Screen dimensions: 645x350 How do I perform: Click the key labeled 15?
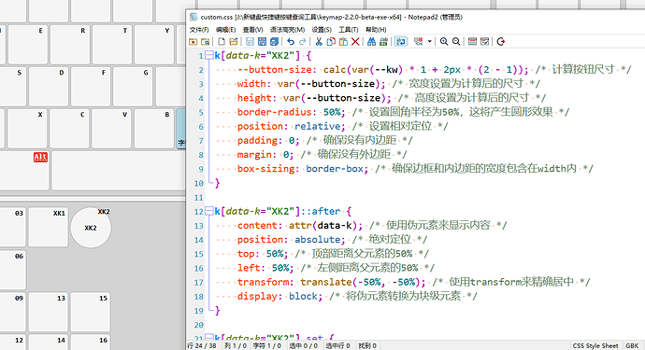tap(90, 312)
